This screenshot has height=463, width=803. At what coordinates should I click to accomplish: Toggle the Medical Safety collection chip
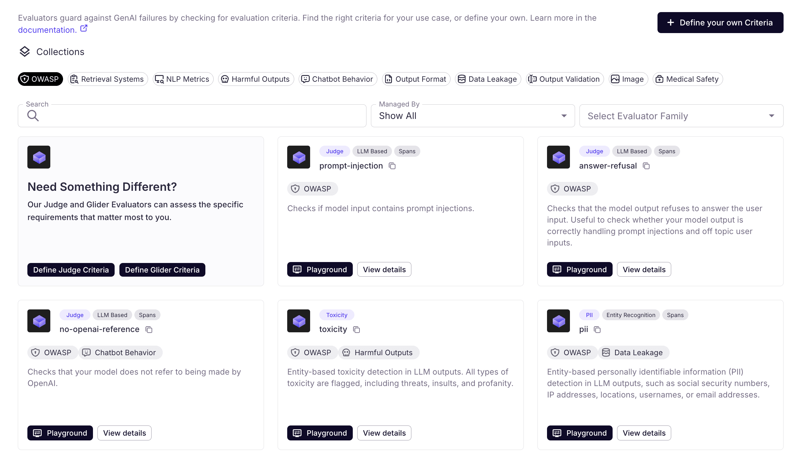[x=687, y=79]
